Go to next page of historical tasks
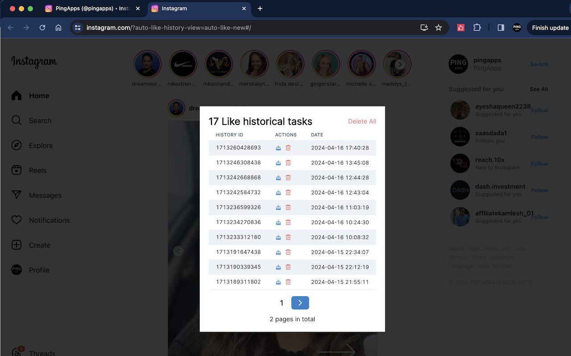The width and height of the screenshot is (571, 356). (300, 303)
